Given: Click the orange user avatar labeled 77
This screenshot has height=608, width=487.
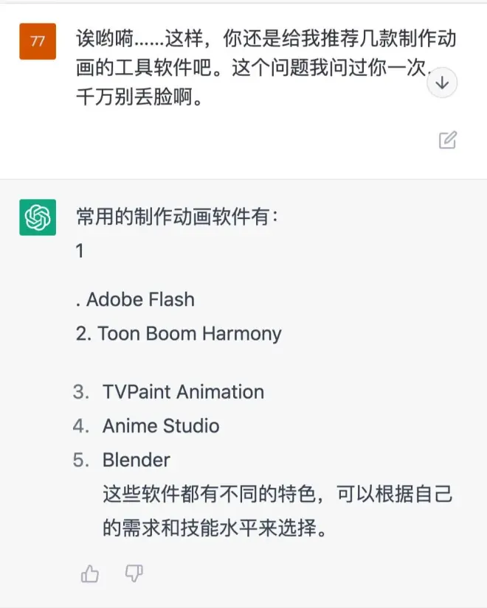Looking at the screenshot, I should tap(38, 41).
